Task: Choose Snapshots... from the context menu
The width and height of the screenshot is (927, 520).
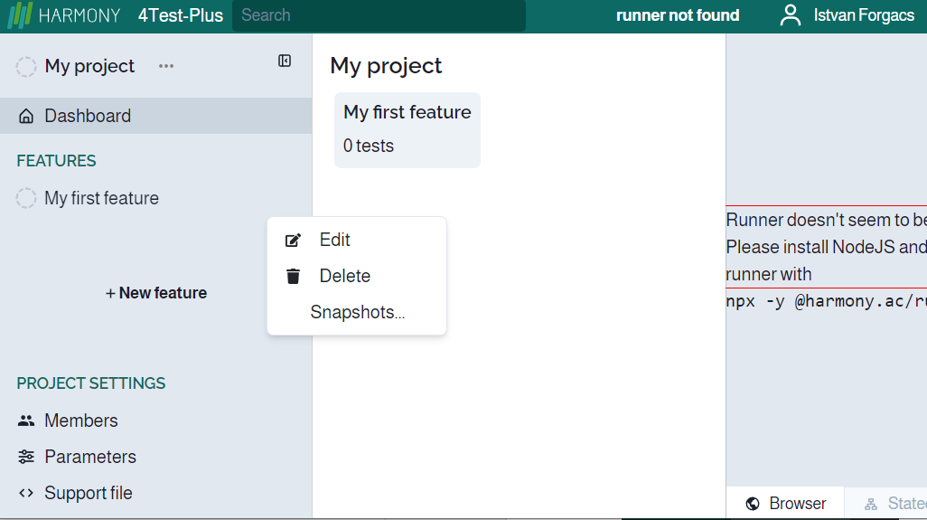Action: tap(357, 312)
